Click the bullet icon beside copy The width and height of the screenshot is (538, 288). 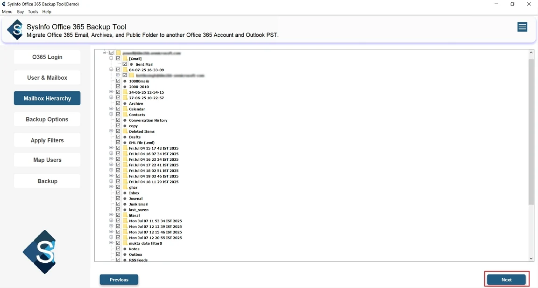click(x=125, y=126)
